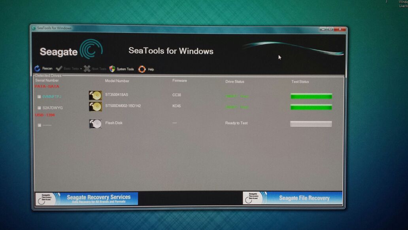This screenshot has width=408, height=230.
Task: Click the Firmware column header
Action: [179, 80]
